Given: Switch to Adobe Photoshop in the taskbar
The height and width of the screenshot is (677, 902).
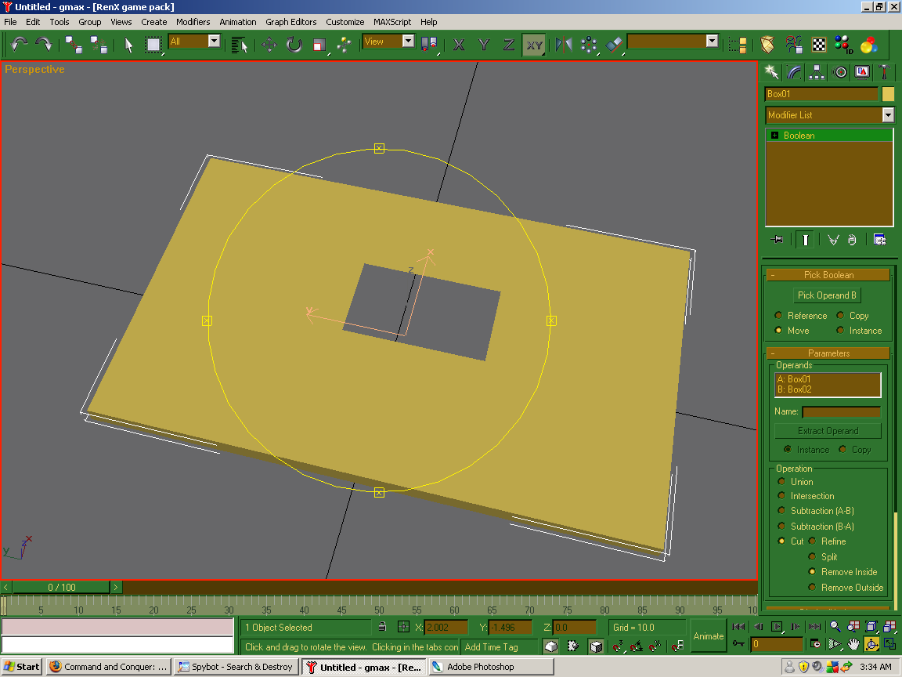Looking at the screenshot, I should tap(480, 667).
